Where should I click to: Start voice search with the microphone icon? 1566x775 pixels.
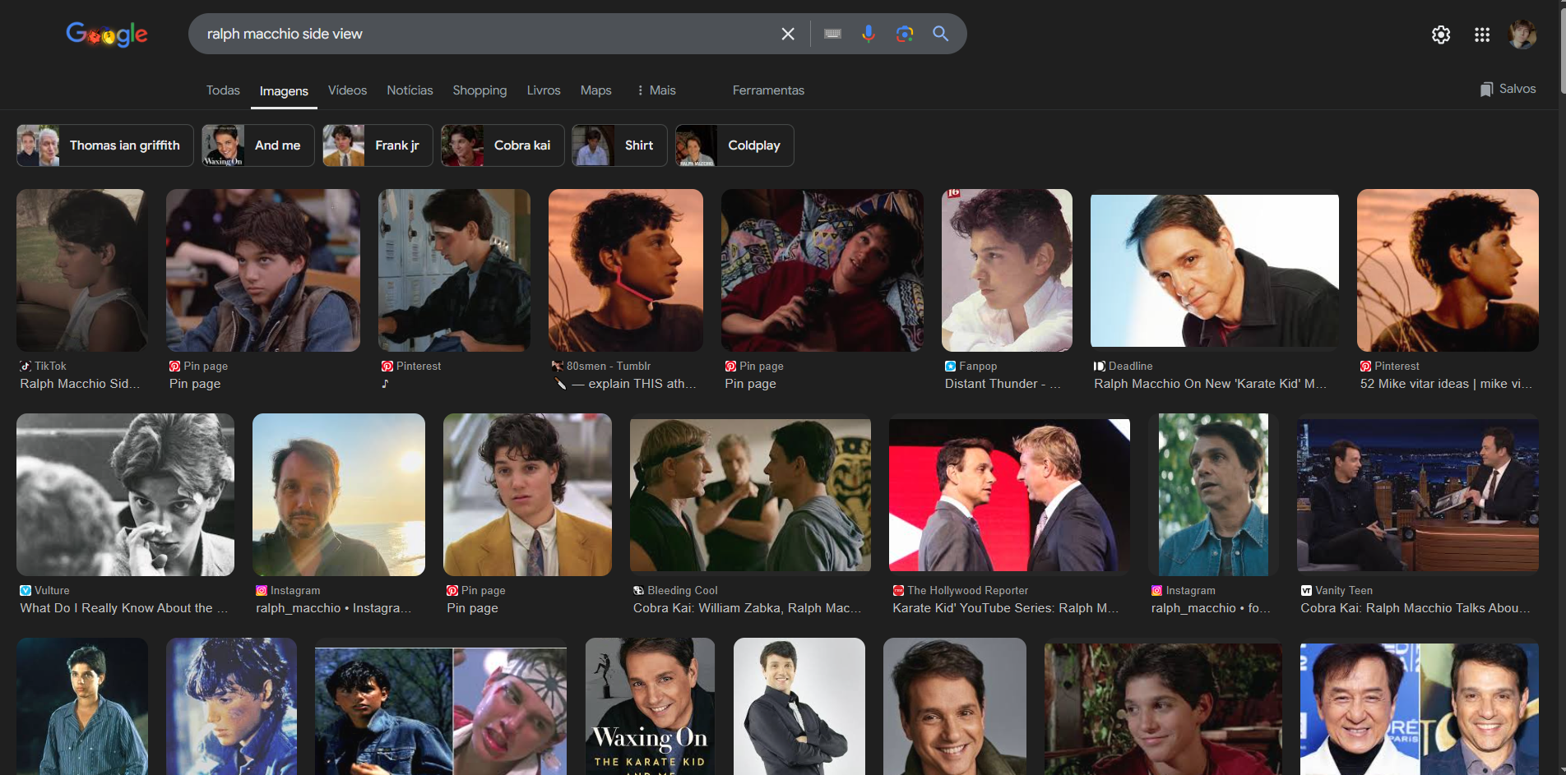tap(868, 34)
